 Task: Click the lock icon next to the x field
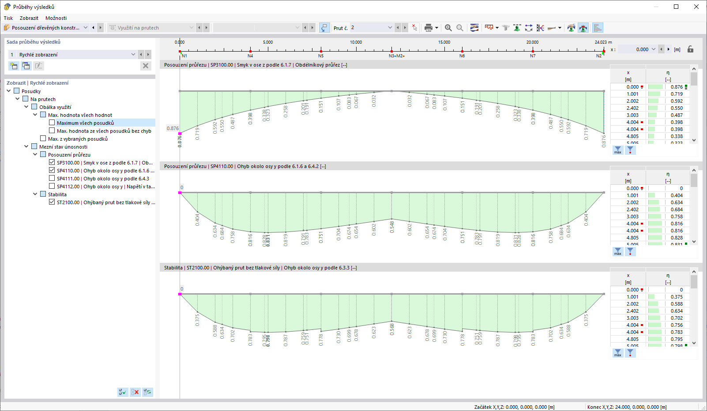pos(690,49)
